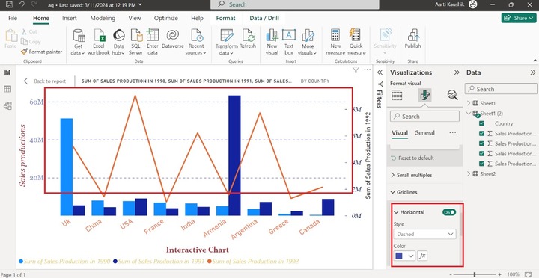Uncheck the third Sales Production field
Image resolution: width=539 pixels, height=278 pixels.
[x=481, y=153]
